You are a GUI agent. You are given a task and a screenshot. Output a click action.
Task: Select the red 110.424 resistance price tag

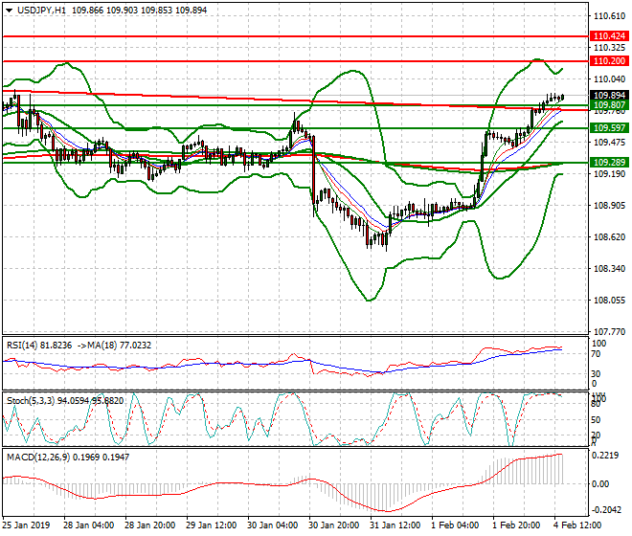coord(609,35)
